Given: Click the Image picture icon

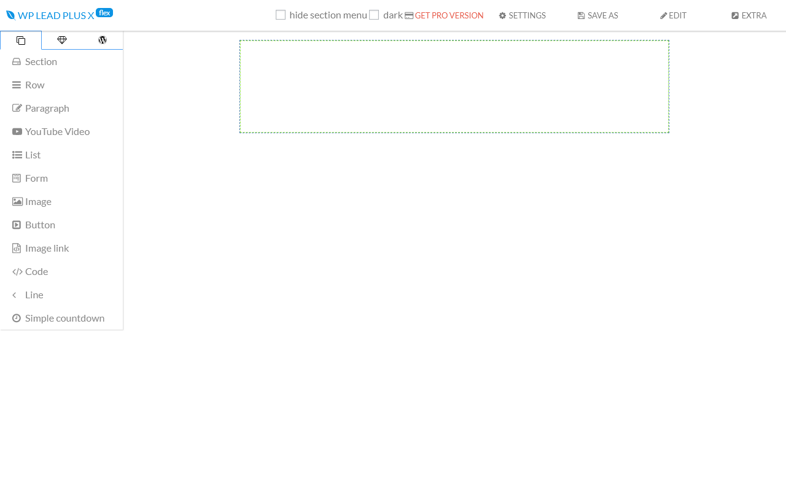Looking at the screenshot, I should (x=17, y=201).
